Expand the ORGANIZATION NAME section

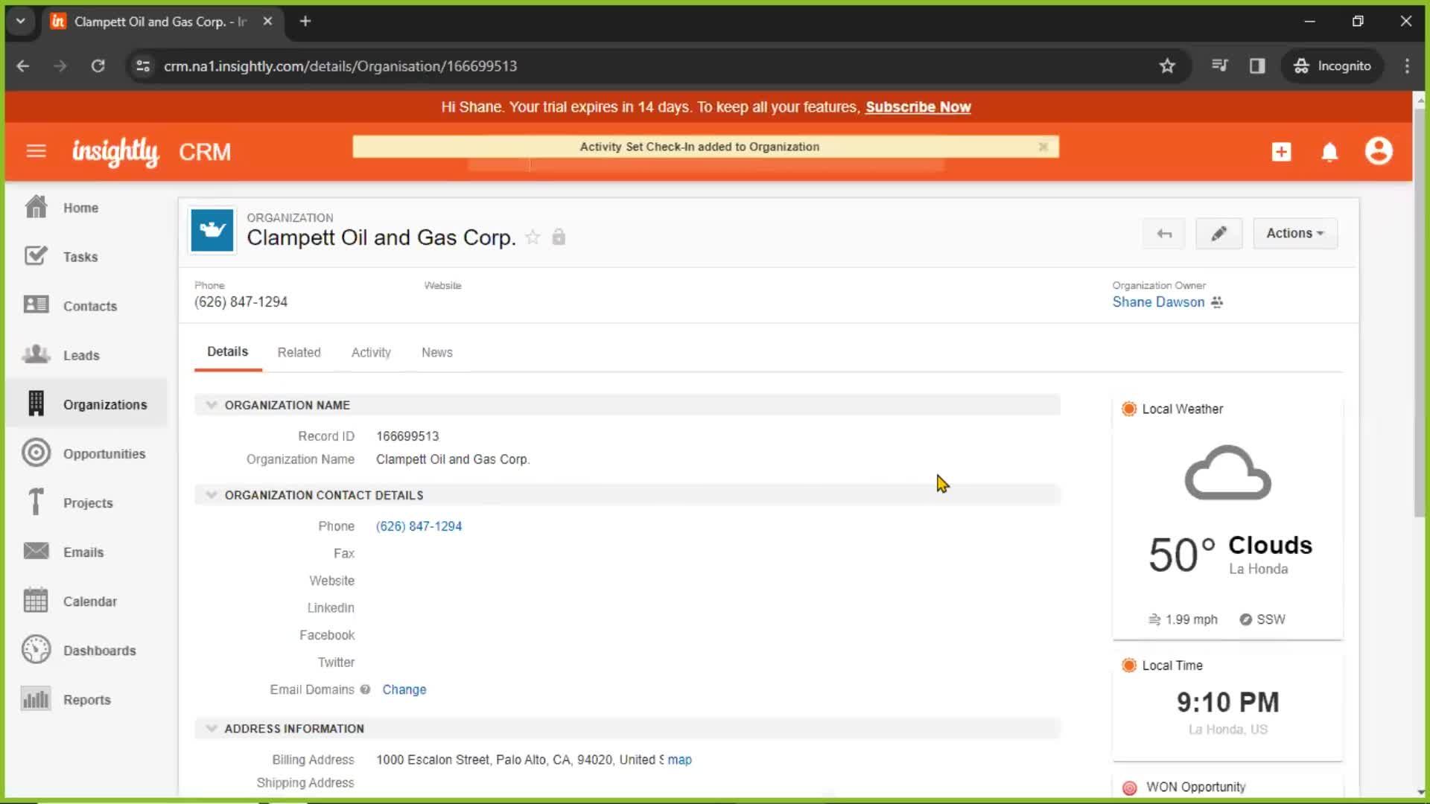point(212,404)
